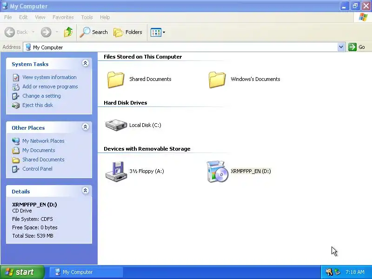
Task: Click the Local Disk (C:) label
Action: (145, 125)
